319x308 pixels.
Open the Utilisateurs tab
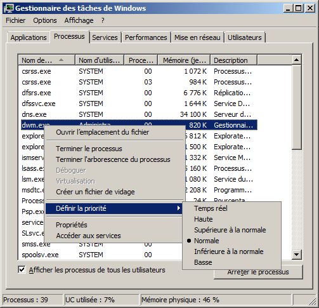tap(245, 37)
